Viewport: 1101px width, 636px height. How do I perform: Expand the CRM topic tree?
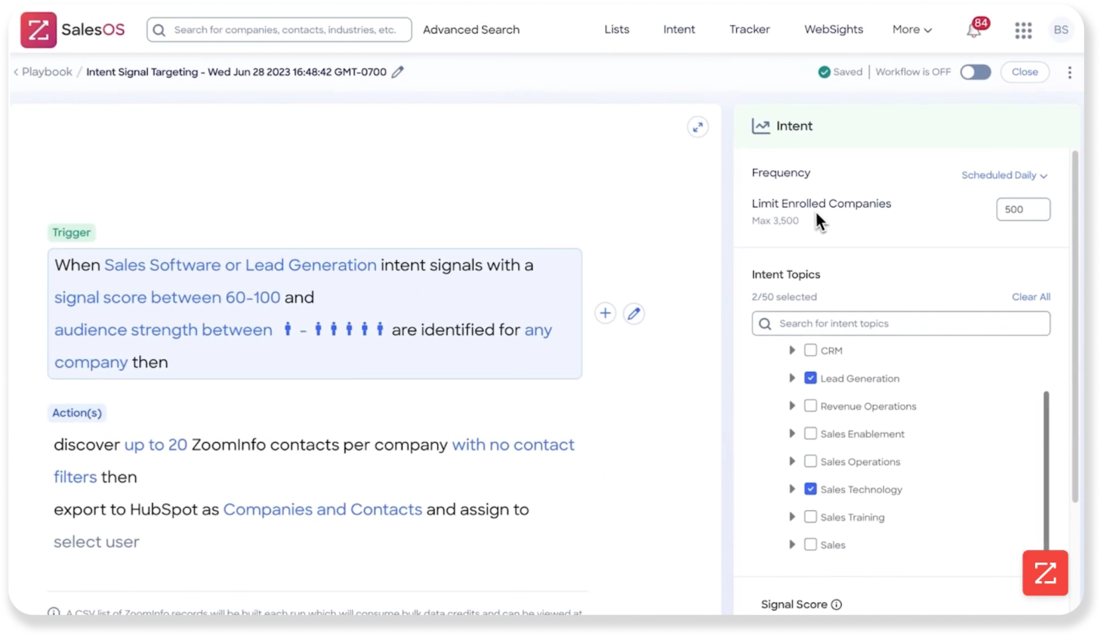[792, 350]
